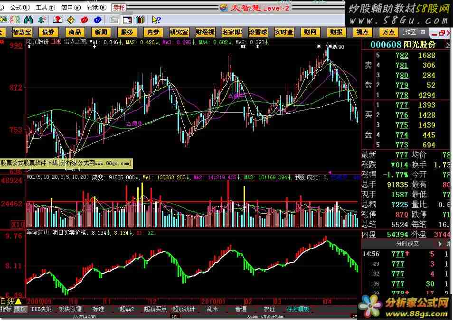This screenshot has width=453, height=321.
Task: Click the 研究室 button
Action: click(179, 32)
